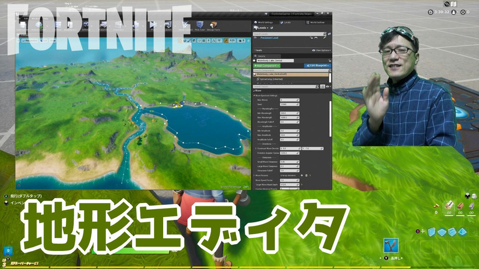Image resolution: width=479 pixels, height=269 pixels.
Task: Click the Max Amplitude value field
Action: tap(289, 135)
